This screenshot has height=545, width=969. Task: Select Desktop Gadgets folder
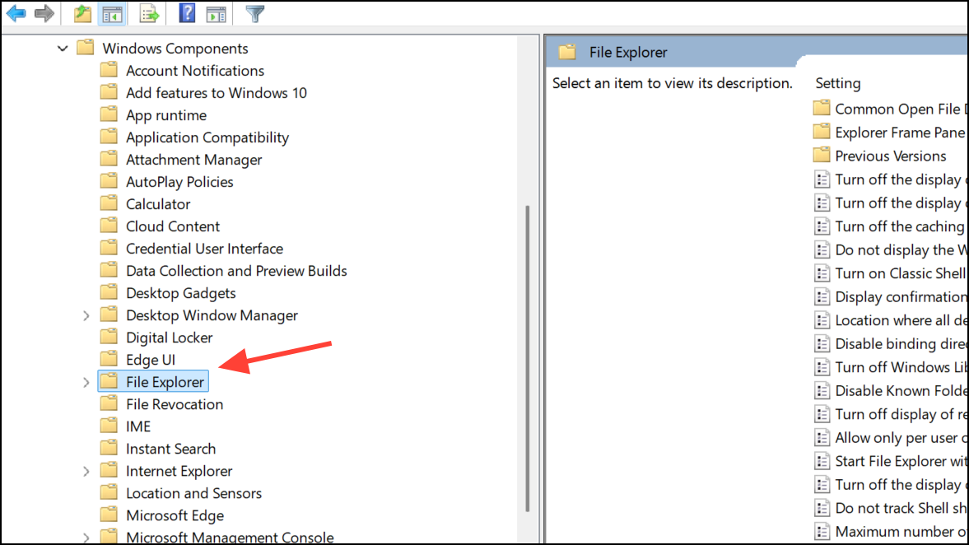[180, 293]
